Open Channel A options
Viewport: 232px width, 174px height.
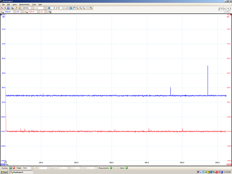[2, 12]
